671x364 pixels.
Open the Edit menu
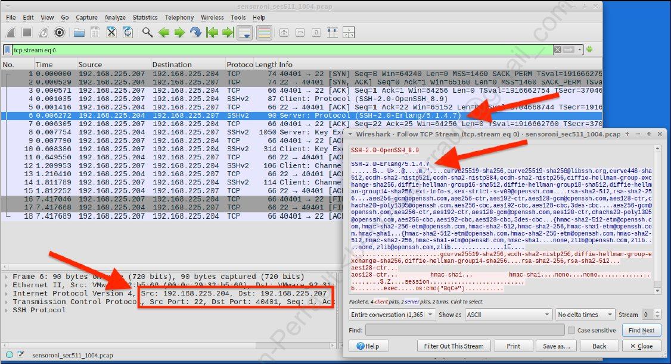[28, 17]
